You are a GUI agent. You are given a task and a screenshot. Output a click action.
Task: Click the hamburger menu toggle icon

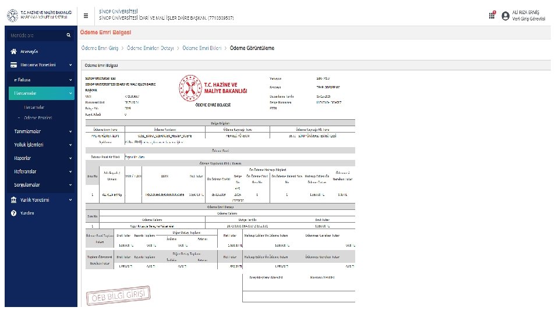86,16
